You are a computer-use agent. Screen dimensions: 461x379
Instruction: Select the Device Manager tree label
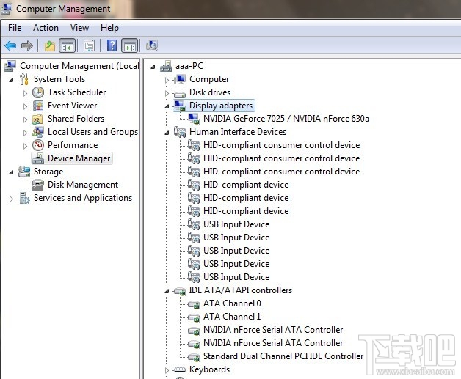click(79, 158)
